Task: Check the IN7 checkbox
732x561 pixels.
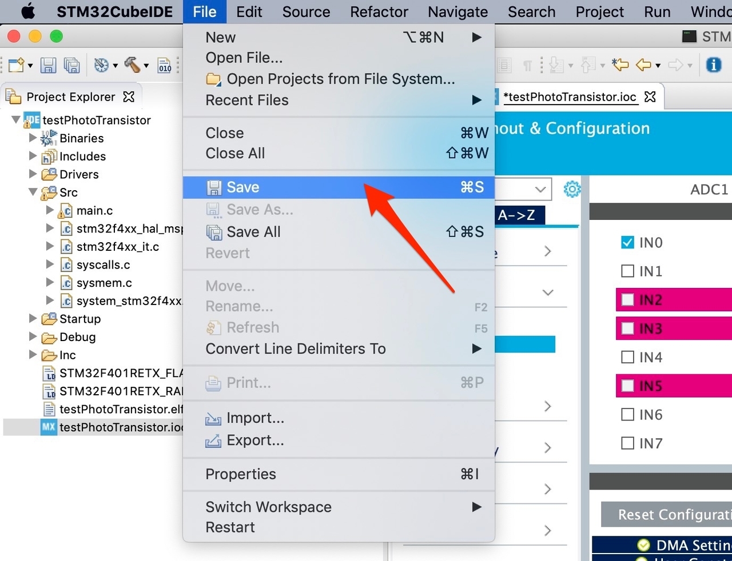Action: pos(627,443)
